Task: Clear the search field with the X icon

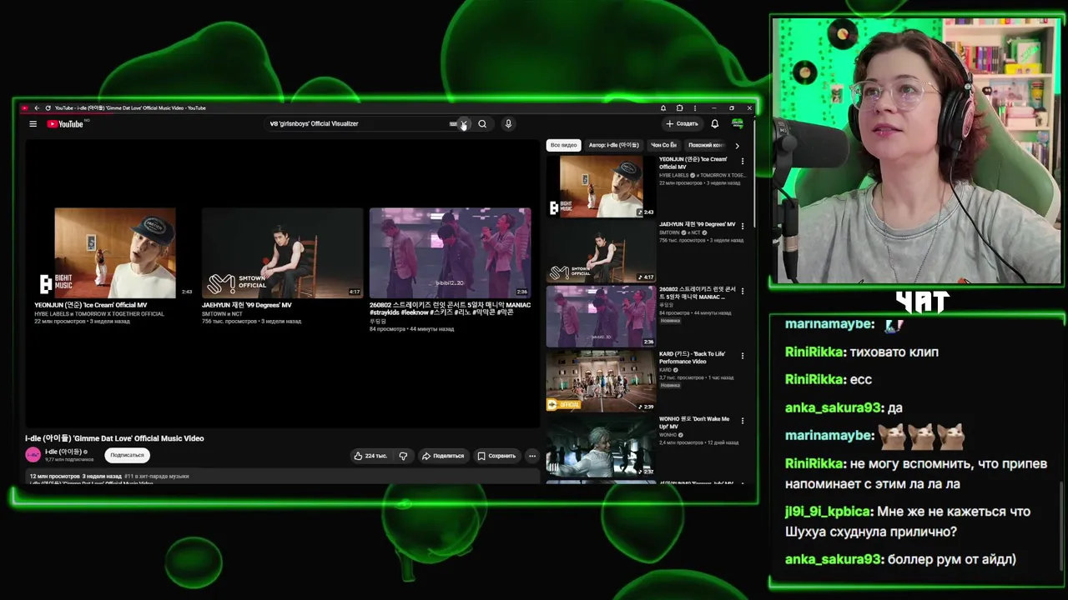Action: 463,124
